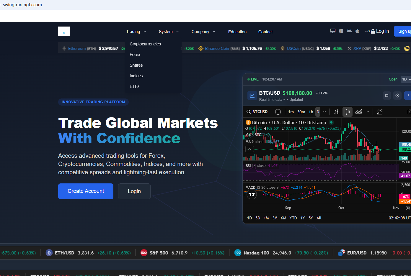Open the Education page
The image size is (411, 276).
click(x=237, y=32)
